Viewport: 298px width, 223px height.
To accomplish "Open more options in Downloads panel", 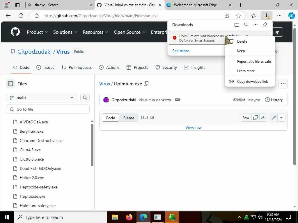I will click(256, 24).
